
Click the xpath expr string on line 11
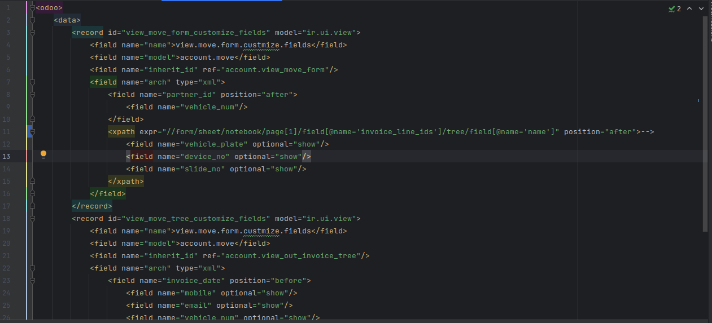tap(361, 132)
